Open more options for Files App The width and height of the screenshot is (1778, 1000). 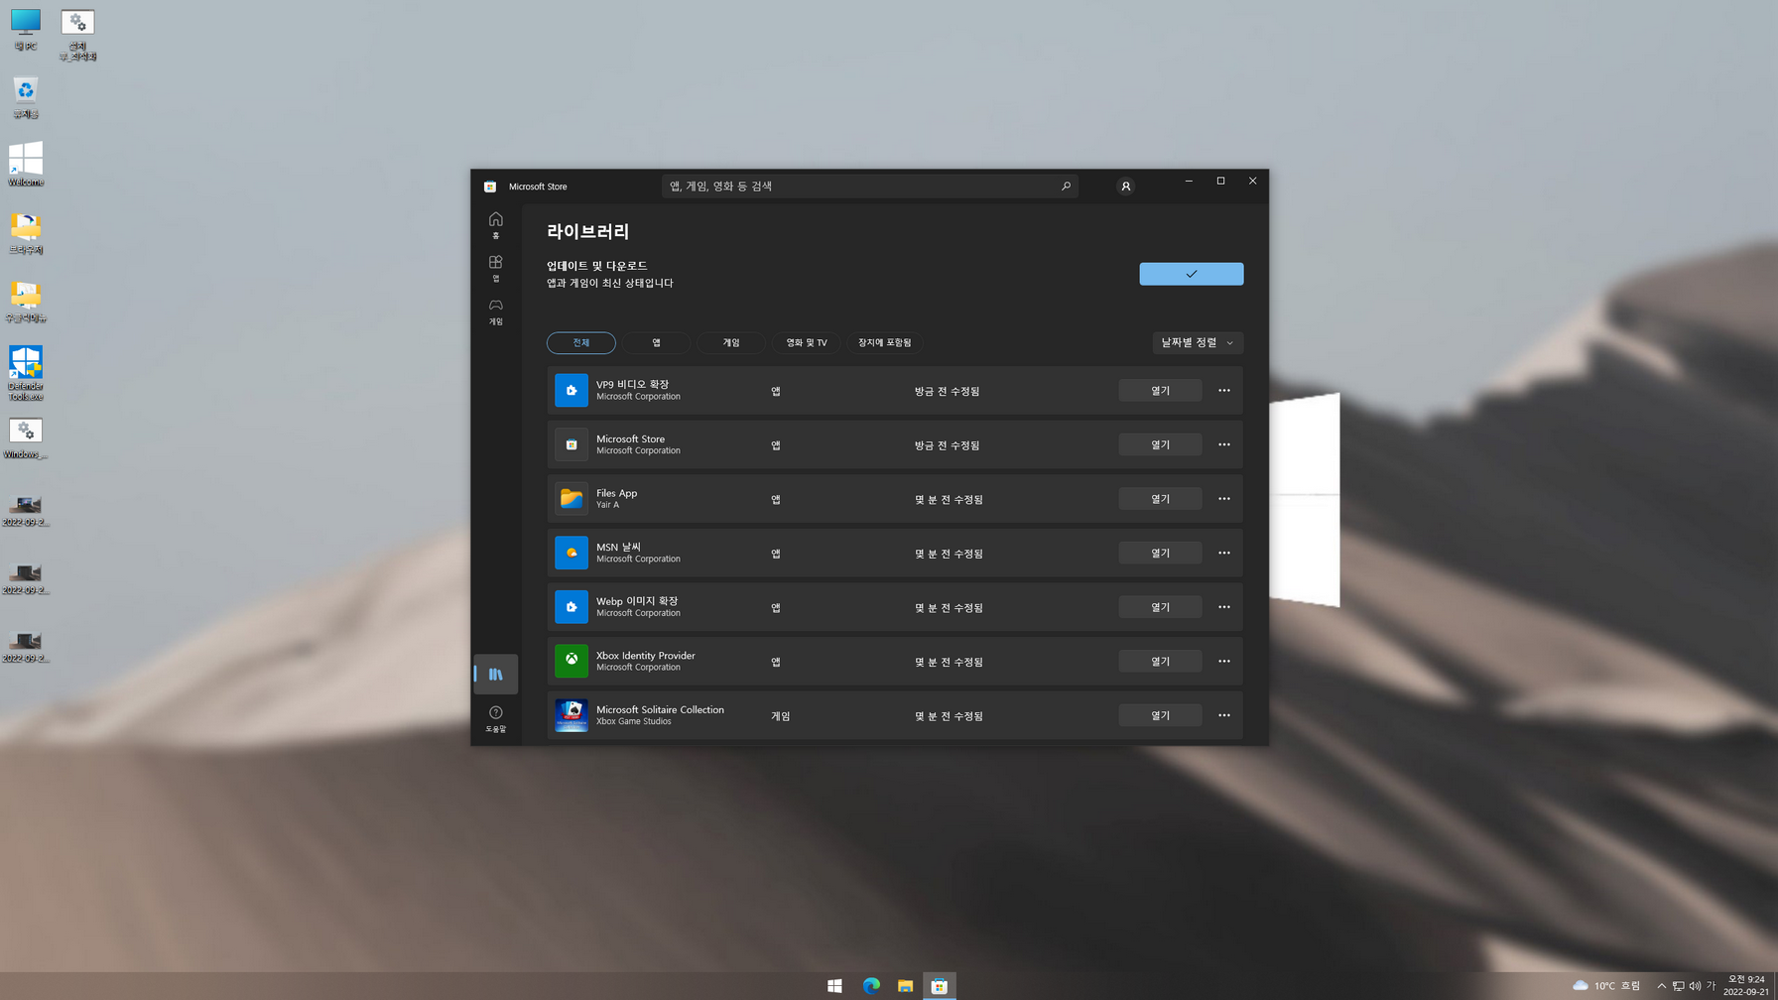point(1223,498)
